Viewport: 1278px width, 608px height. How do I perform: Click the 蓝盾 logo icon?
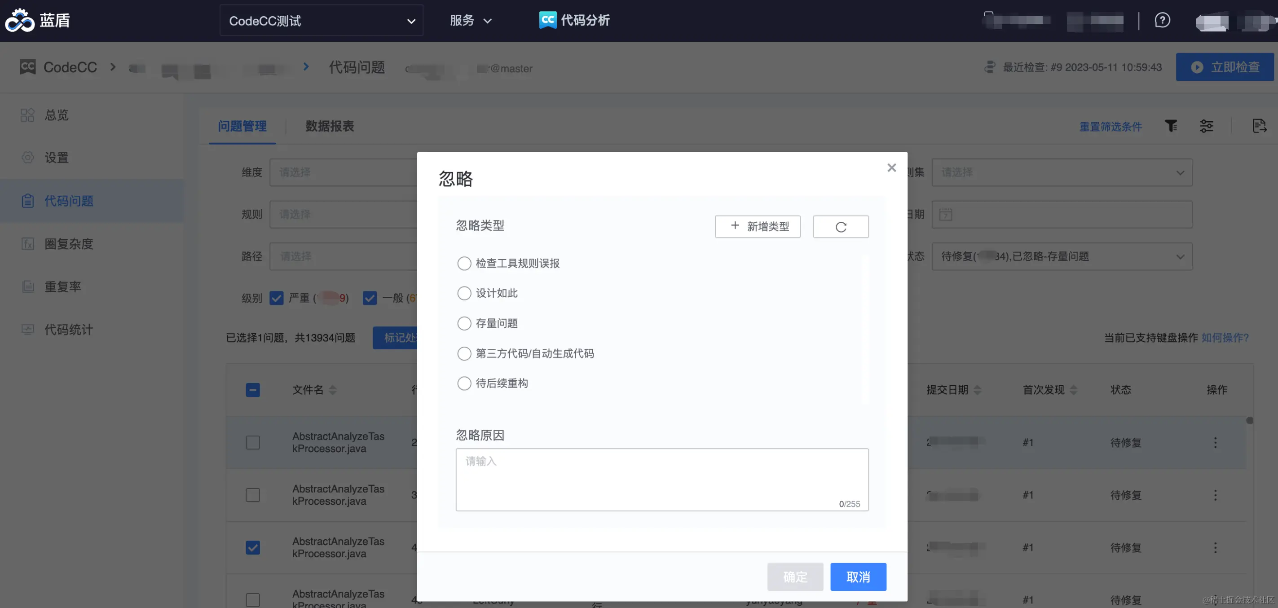pyautogui.click(x=19, y=20)
